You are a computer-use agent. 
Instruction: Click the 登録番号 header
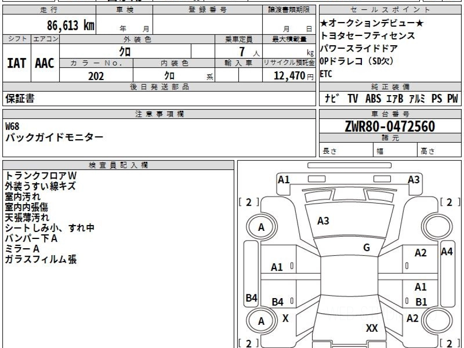pyautogui.click(x=208, y=10)
